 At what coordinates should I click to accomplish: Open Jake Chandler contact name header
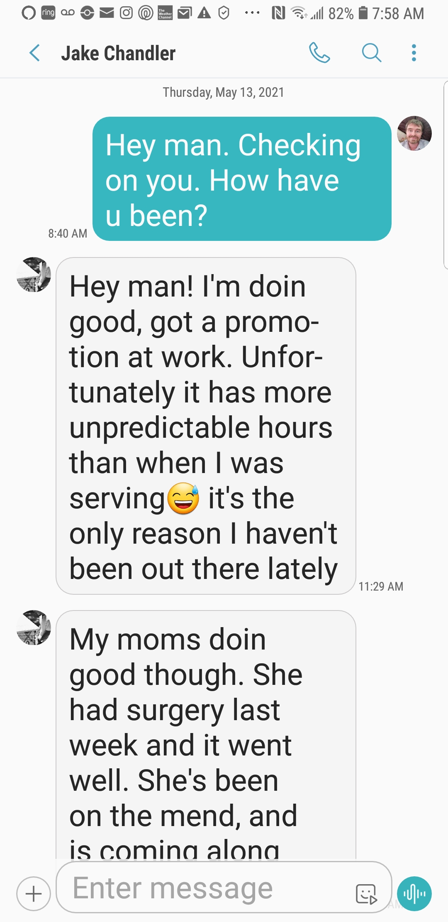pyautogui.click(x=118, y=53)
